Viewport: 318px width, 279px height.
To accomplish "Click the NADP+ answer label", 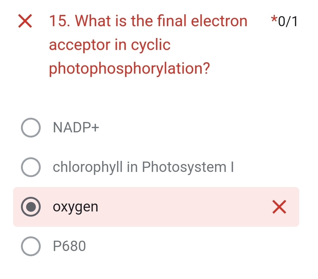I will click(76, 127).
